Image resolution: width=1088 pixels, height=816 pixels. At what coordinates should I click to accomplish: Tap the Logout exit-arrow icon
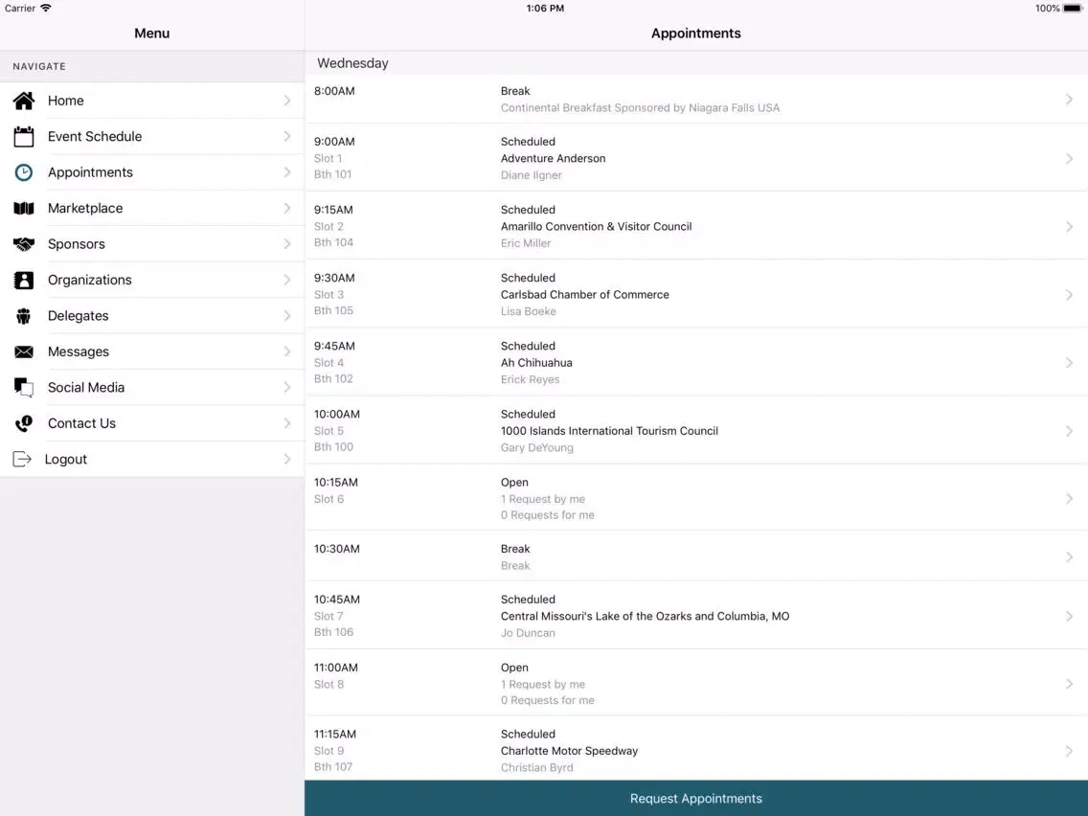(x=22, y=460)
